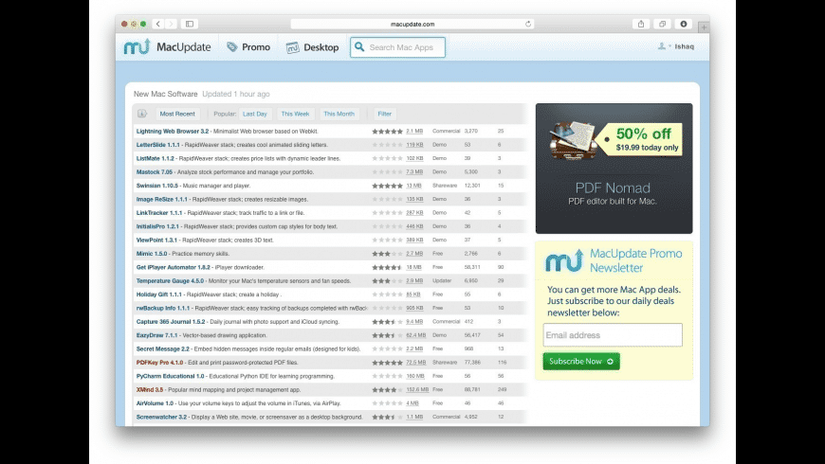Open Swinsian 1.10.5 link

pyautogui.click(x=157, y=186)
